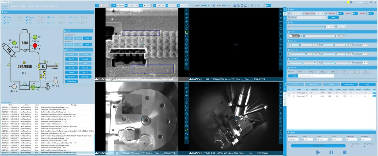
Task: Click the TP turbo pump symbol
Action: click(x=33, y=88)
